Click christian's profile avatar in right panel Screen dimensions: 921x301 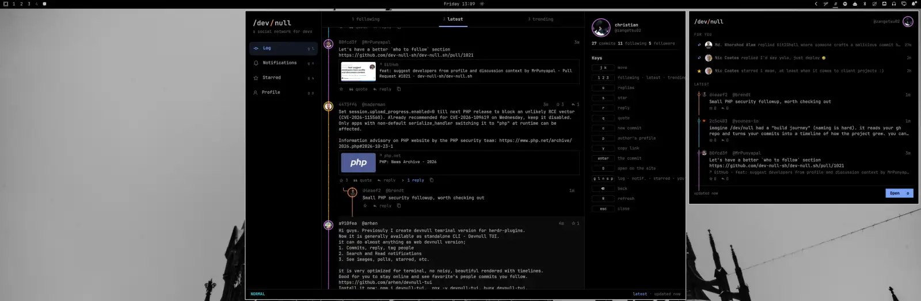click(601, 27)
